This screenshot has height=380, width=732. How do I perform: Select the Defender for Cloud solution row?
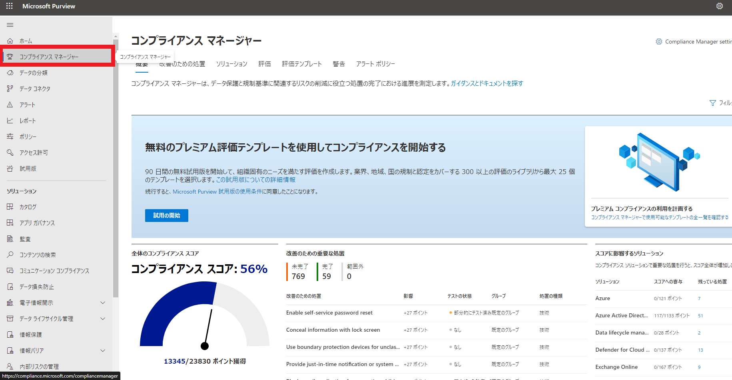click(664, 350)
